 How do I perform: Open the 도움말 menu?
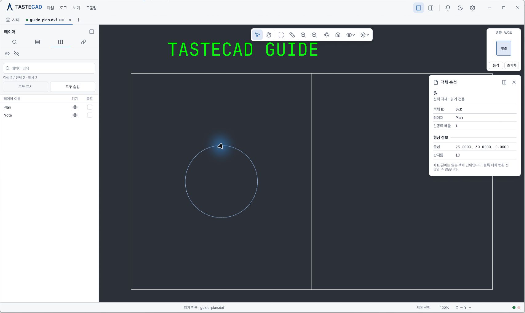pyautogui.click(x=91, y=8)
